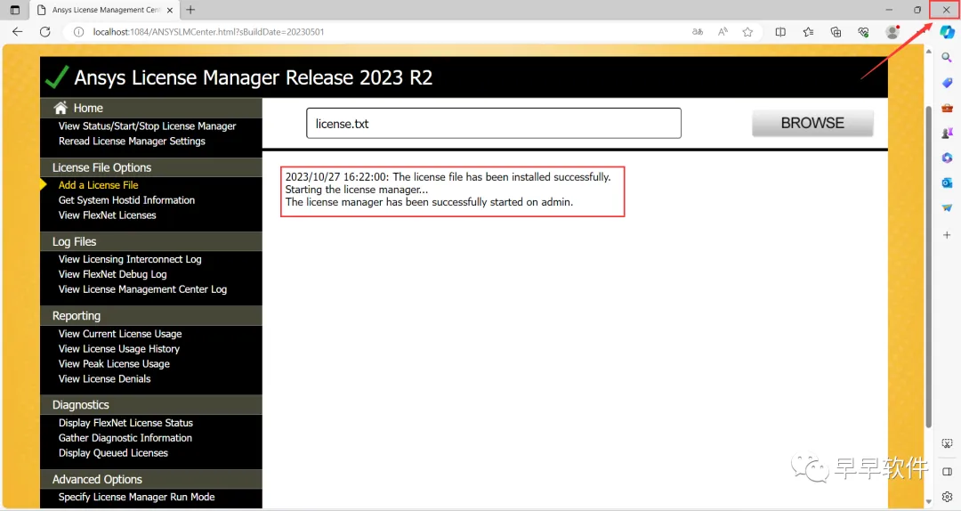Click the license.txt file field

tap(493, 124)
